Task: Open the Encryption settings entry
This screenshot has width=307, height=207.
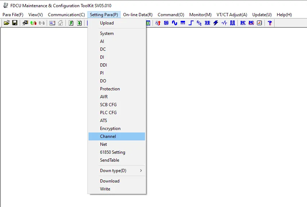Action: pos(117,129)
